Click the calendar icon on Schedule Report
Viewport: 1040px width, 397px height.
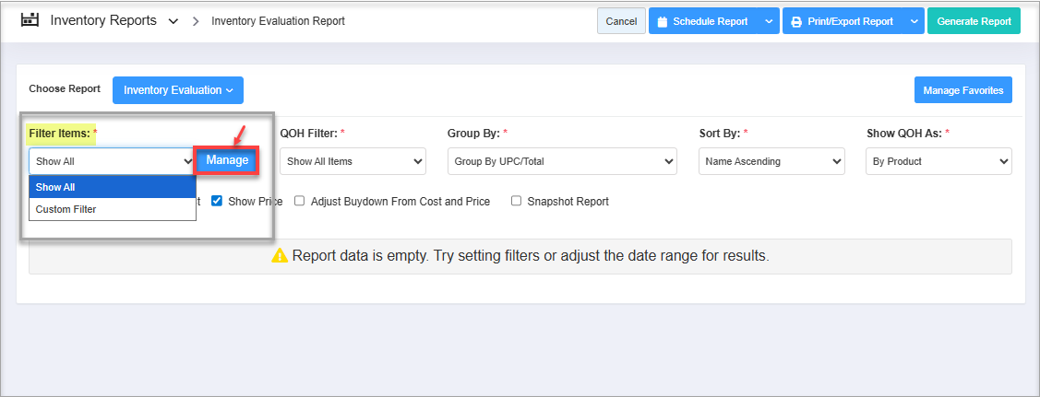(662, 21)
